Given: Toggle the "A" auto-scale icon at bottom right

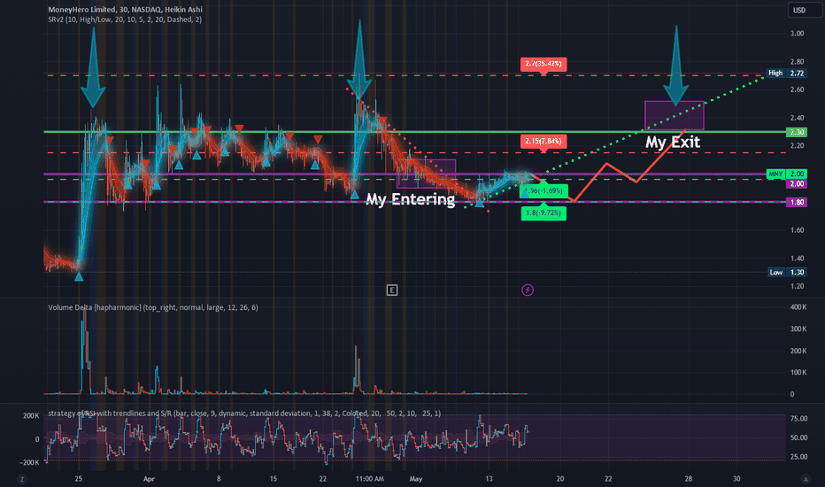Looking at the screenshot, I should coord(806,479).
